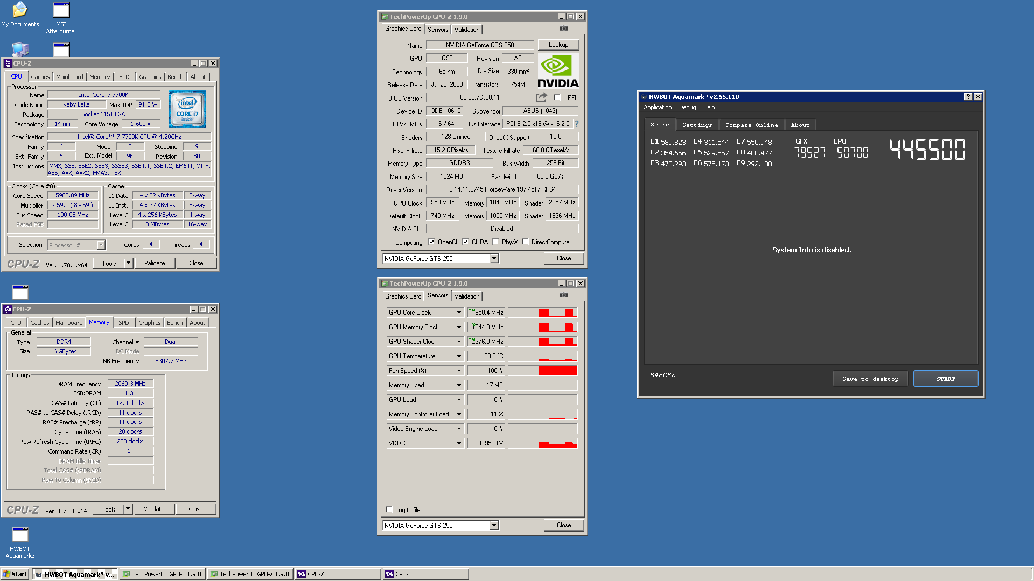Open the Tools dropdown arrow in top CPU-Z window

(128, 263)
